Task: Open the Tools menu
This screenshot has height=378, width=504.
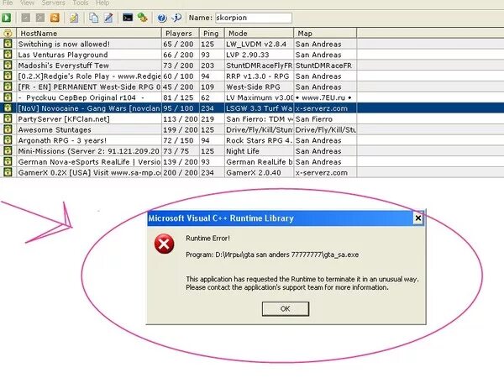Action: 81,3
